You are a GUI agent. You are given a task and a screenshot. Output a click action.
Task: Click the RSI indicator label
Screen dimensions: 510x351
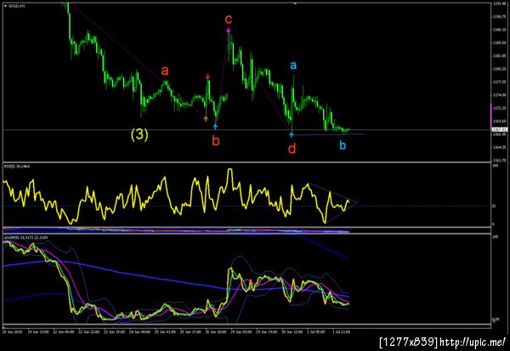click(x=17, y=167)
